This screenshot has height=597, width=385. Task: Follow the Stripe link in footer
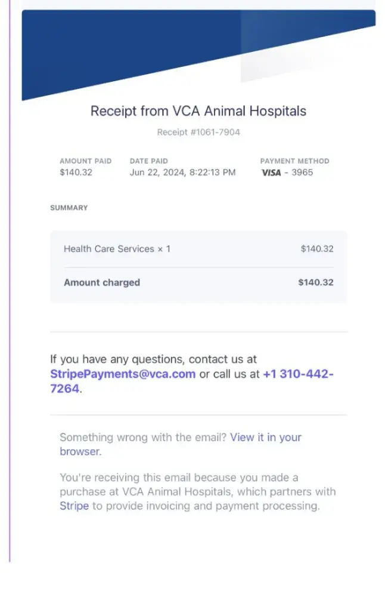pos(74,506)
